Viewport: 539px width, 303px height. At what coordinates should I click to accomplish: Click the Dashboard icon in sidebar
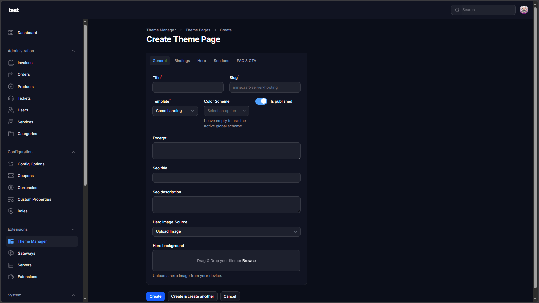(x=11, y=33)
